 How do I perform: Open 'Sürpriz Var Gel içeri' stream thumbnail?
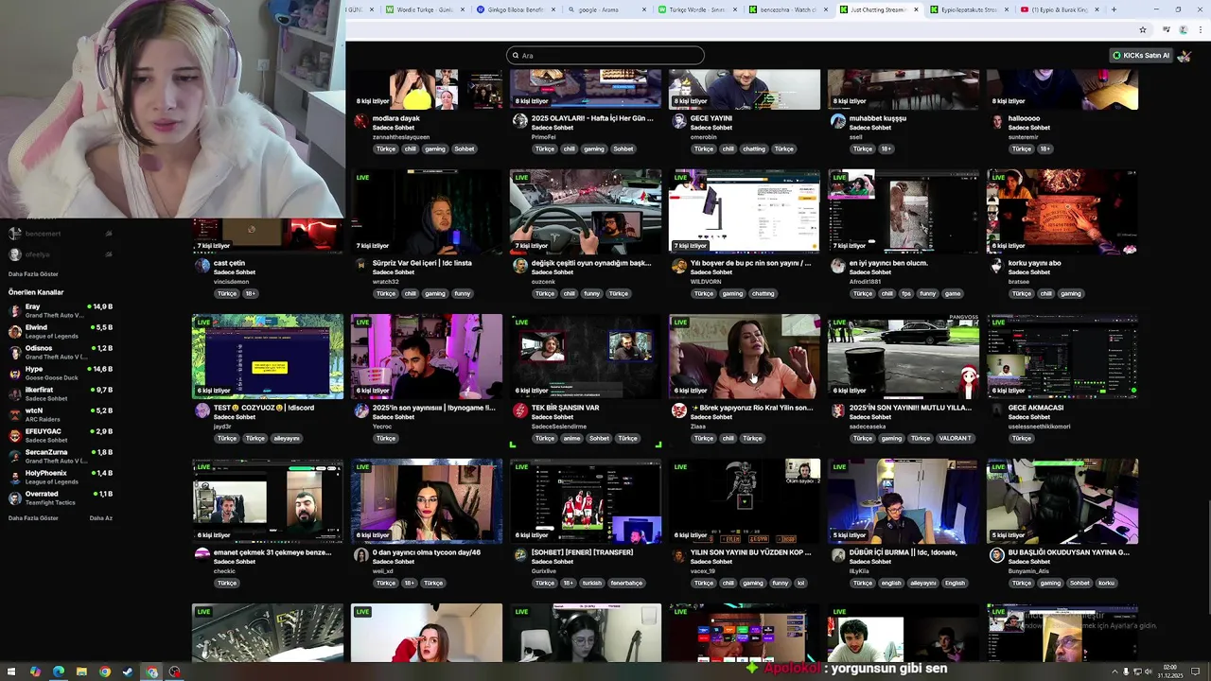click(x=427, y=211)
